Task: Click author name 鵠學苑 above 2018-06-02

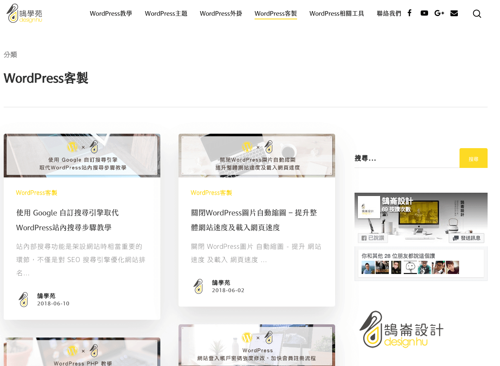Action: pyautogui.click(x=221, y=283)
